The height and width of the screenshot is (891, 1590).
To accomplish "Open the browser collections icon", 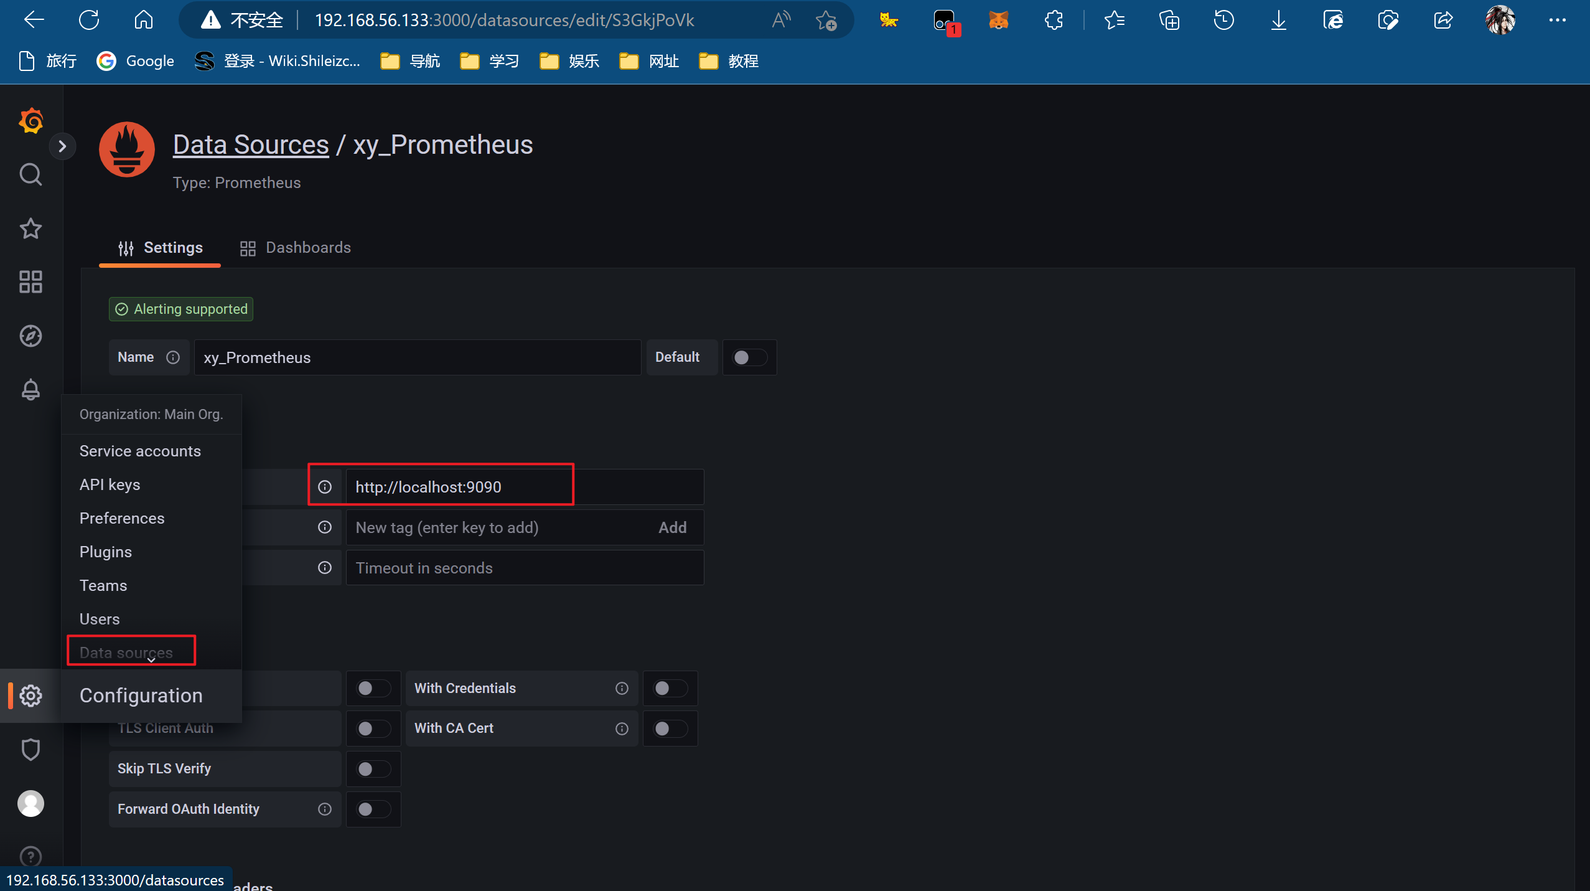I will pyautogui.click(x=1169, y=21).
